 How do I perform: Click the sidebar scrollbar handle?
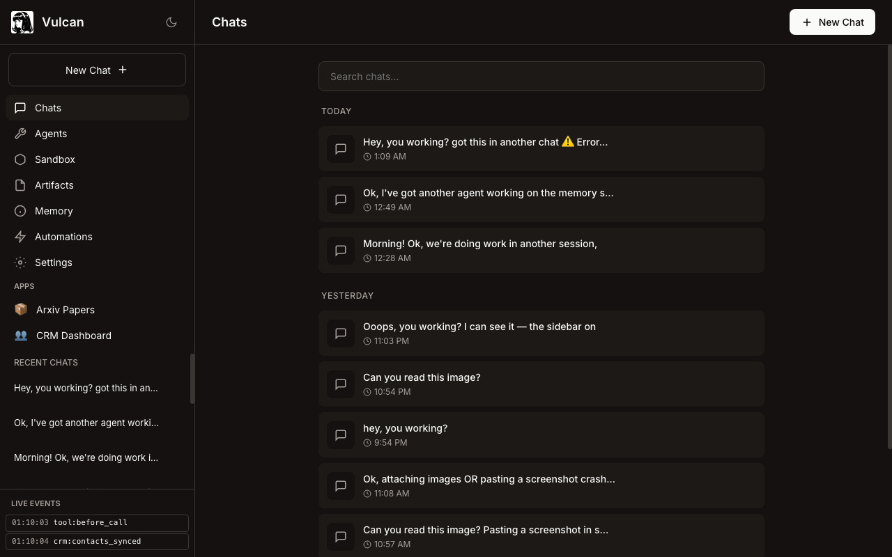192,379
